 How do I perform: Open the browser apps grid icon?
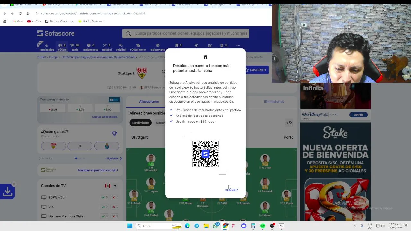click(4, 21)
